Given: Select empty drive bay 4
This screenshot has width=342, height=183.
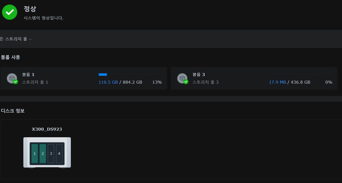Looking at the screenshot, I should [x=59, y=153].
